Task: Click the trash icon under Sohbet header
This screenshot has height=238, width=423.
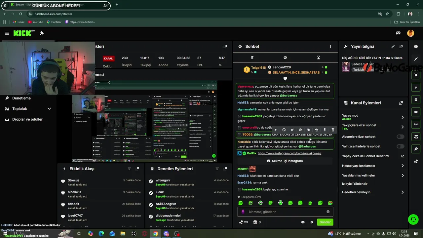Action: click(x=252, y=58)
